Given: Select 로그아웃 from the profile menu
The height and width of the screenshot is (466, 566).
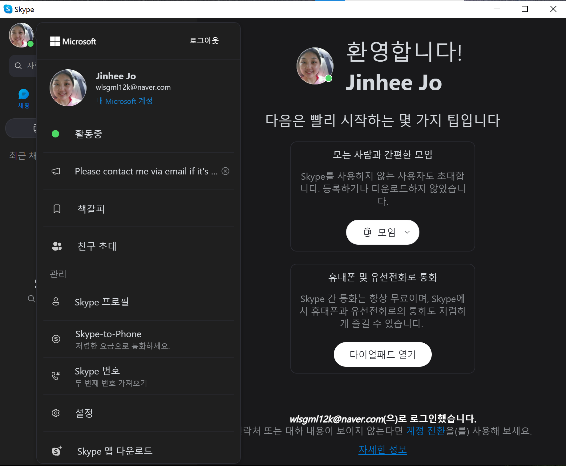Looking at the screenshot, I should 204,40.
